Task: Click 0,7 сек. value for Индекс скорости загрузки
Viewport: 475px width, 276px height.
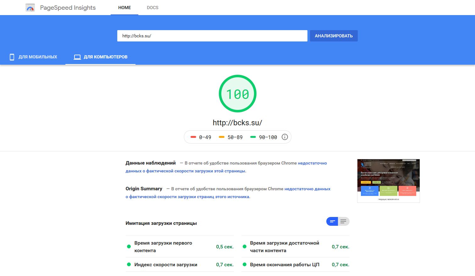Action: 225,265
